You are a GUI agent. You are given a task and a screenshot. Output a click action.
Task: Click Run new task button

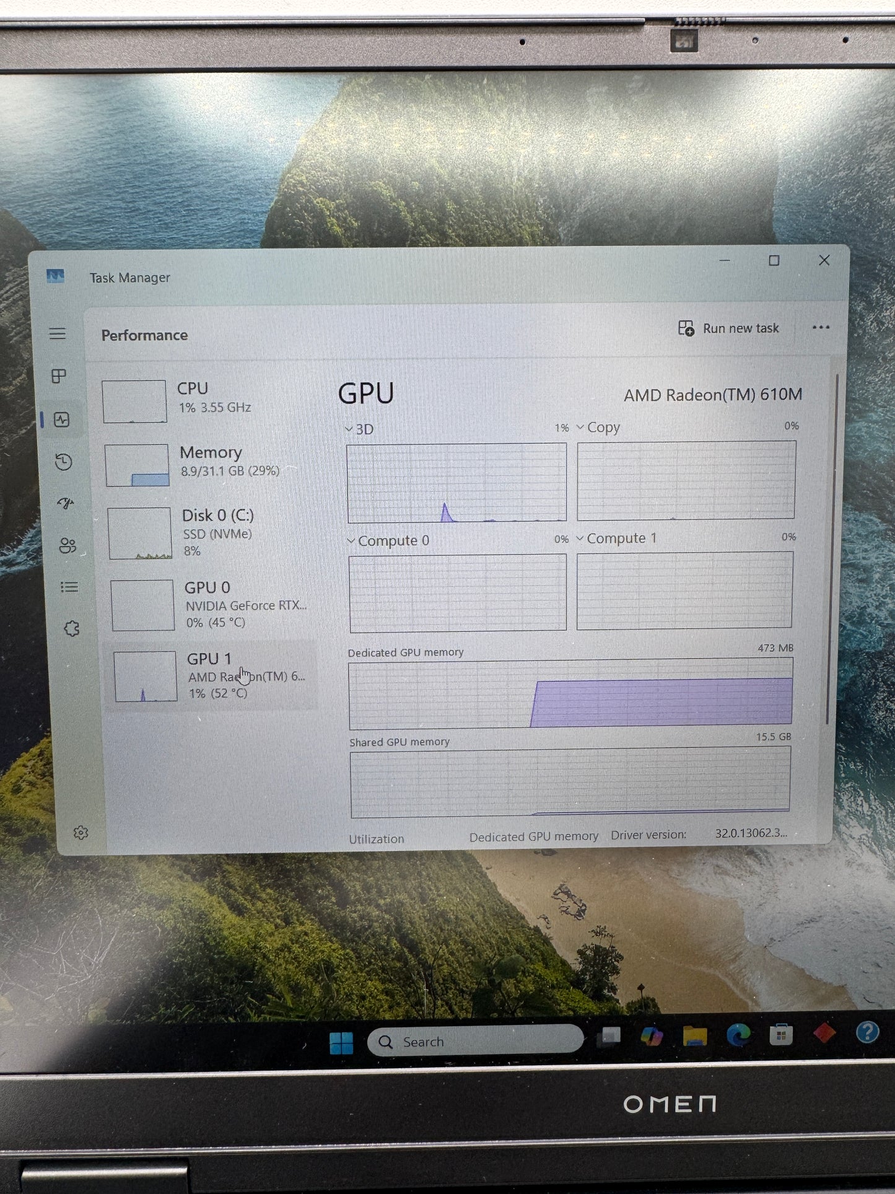729,328
